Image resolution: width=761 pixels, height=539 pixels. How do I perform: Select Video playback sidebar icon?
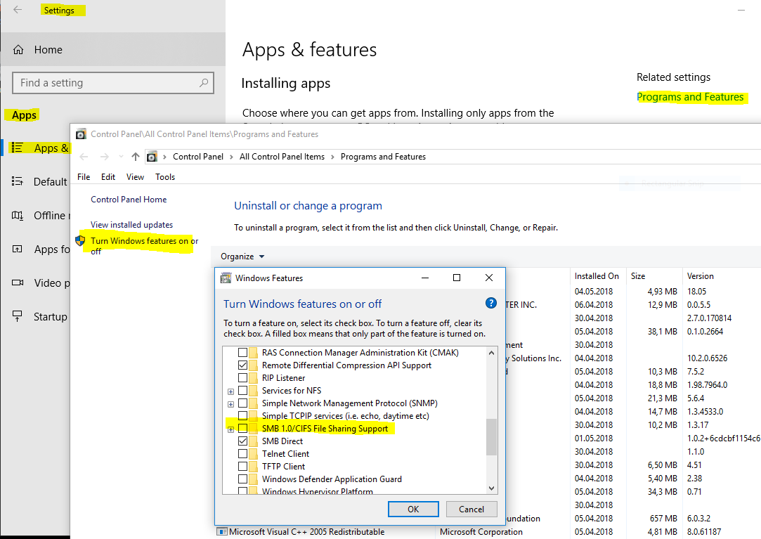(x=17, y=283)
